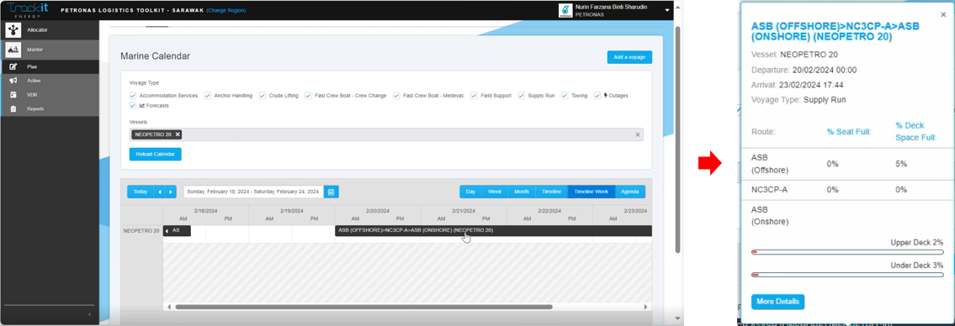Switch to Day view
Screen dimensions: 955x326
471,192
